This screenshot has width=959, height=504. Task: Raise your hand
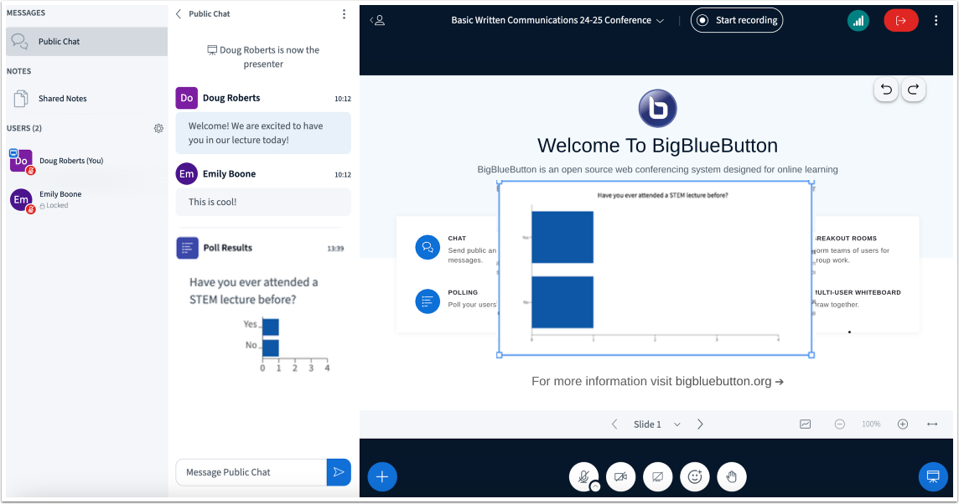[732, 476]
